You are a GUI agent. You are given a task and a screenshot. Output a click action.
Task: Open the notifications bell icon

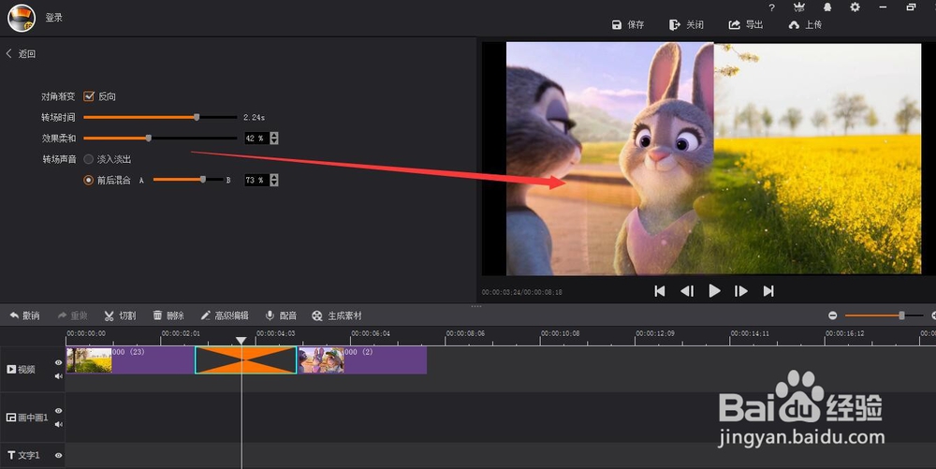pyautogui.click(x=827, y=7)
